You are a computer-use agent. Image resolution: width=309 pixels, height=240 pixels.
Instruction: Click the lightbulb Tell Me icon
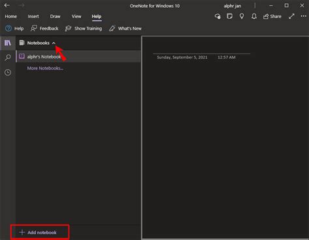[x=242, y=16]
